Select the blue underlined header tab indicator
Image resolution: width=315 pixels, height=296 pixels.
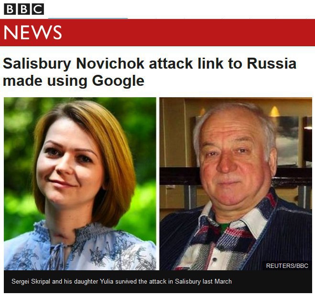coord(88,18)
